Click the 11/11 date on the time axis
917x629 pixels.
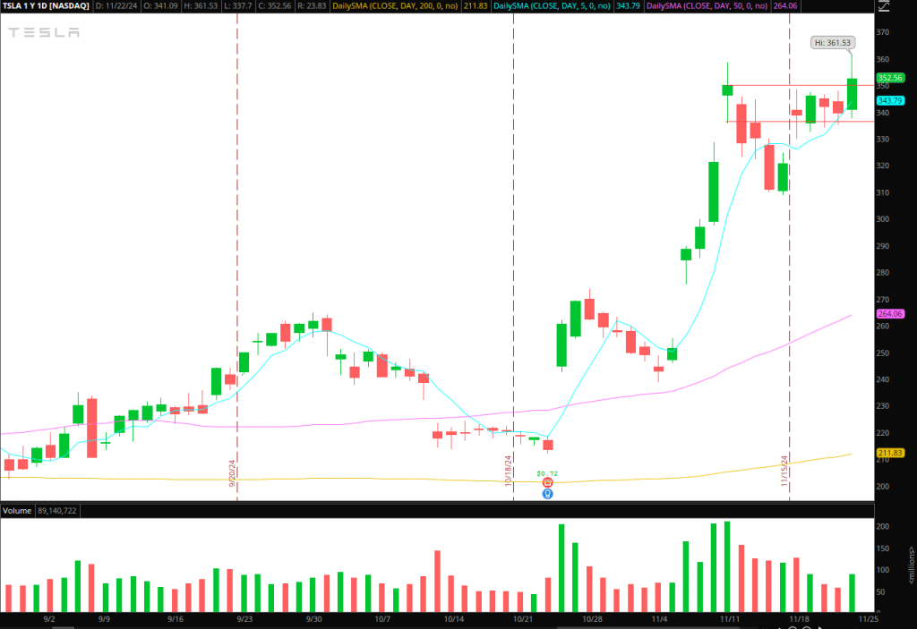(730, 619)
